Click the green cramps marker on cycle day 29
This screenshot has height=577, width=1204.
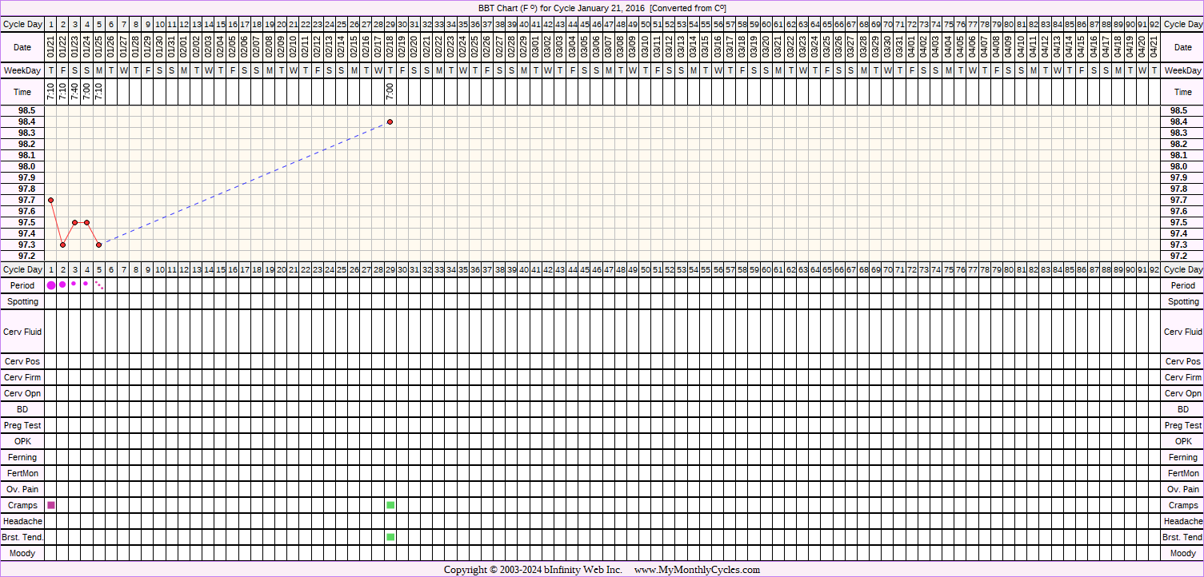pos(390,505)
